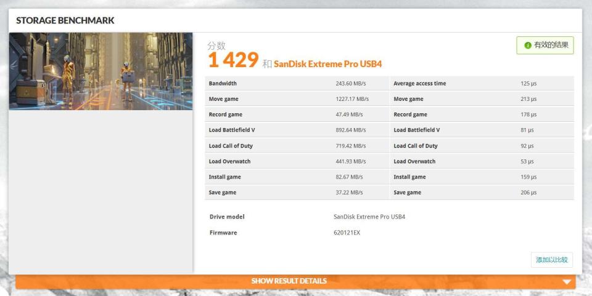
Task: Click the Average access time label
Action: 419,84
